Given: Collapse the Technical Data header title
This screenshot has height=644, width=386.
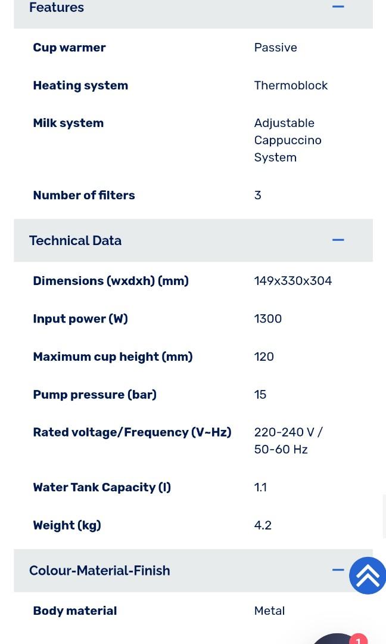Looking at the screenshot, I should coord(75,240).
